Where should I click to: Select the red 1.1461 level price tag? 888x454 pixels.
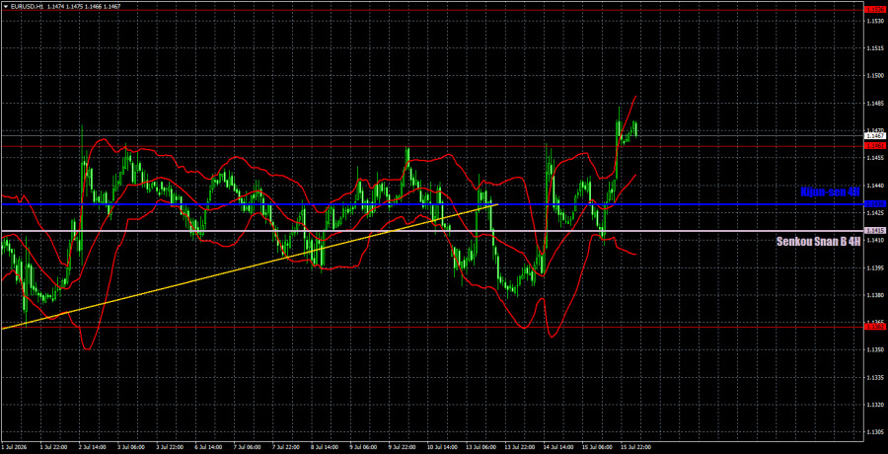[871, 146]
